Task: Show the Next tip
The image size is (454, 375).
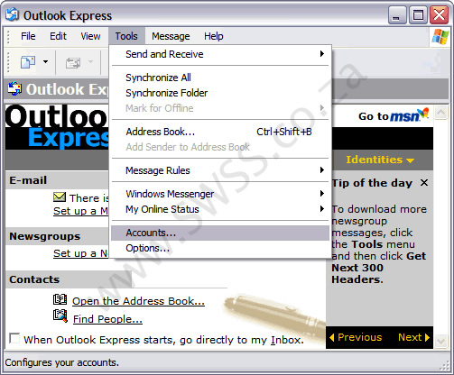Action: click(x=413, y=337)
